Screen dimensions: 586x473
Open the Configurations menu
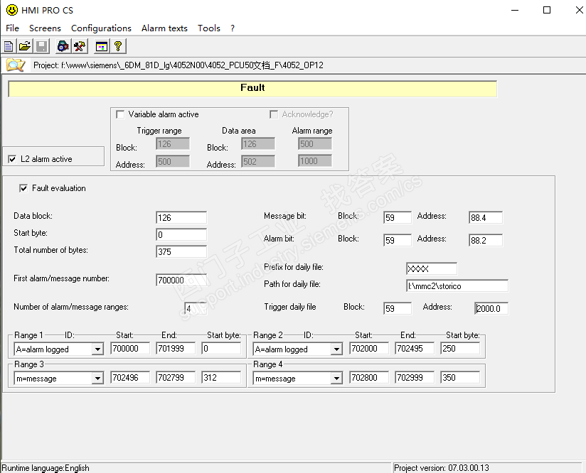click(101, 28)
